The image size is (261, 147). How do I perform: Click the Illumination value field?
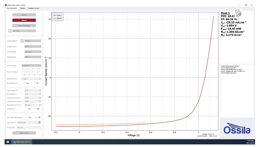tap(32, 105)
